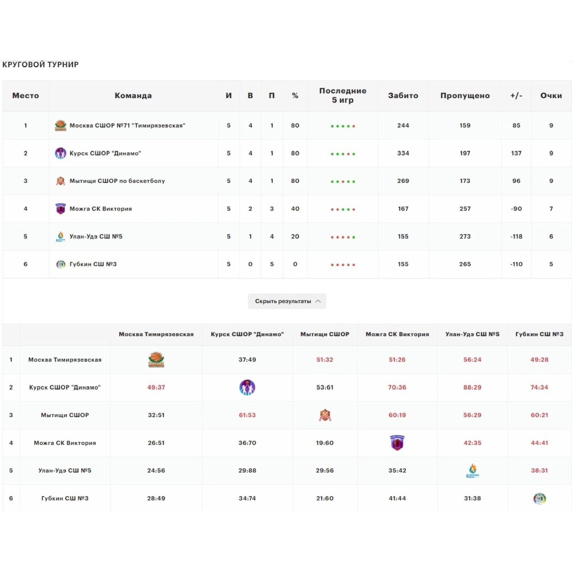Collapse results with the chevron arrow

318,301
